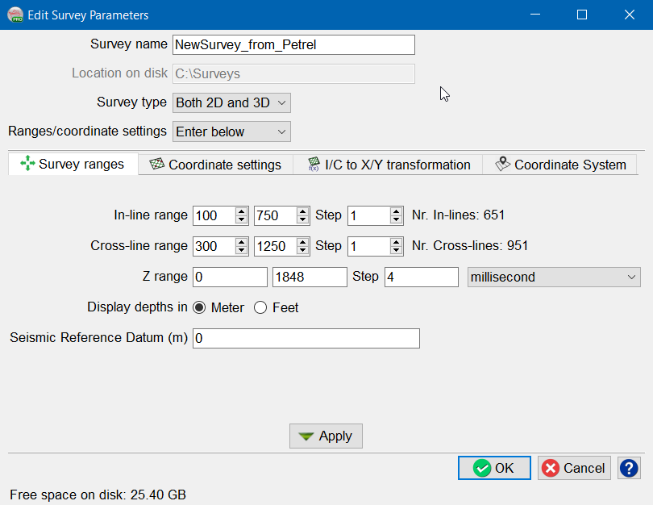Click the OK button
653x505 pixels.
494,468
